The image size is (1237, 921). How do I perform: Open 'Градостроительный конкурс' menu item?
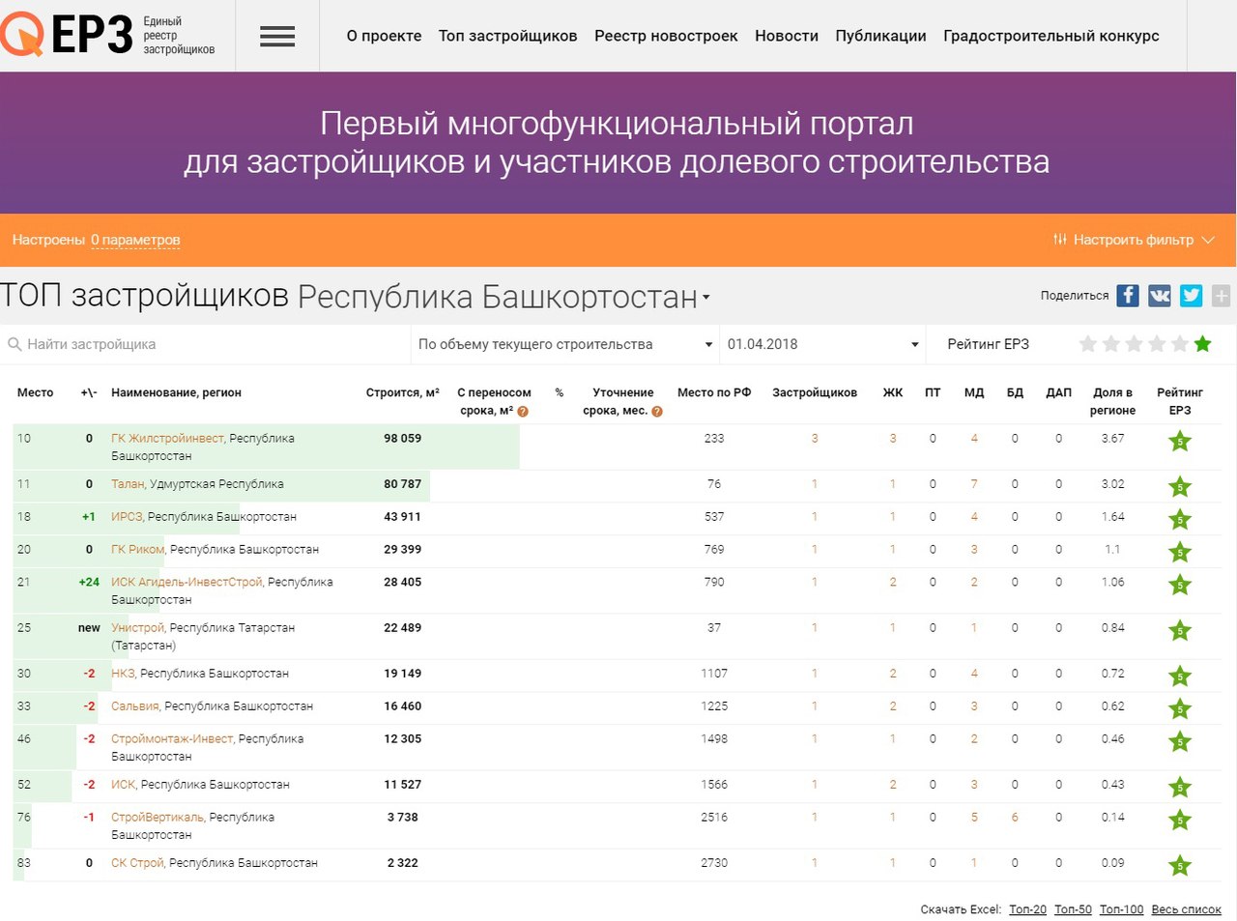tap(1051, 36)
